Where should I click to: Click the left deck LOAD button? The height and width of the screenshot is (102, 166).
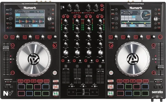(49, 9)
